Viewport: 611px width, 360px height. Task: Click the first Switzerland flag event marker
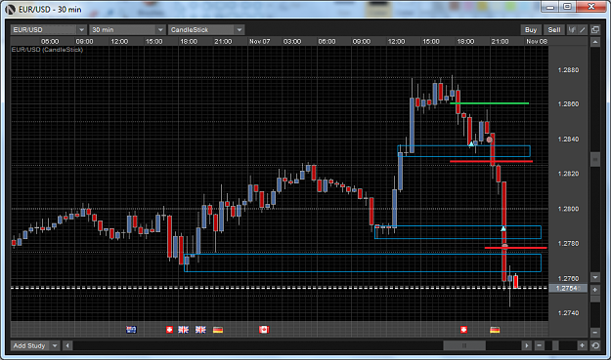click(169, 330)
